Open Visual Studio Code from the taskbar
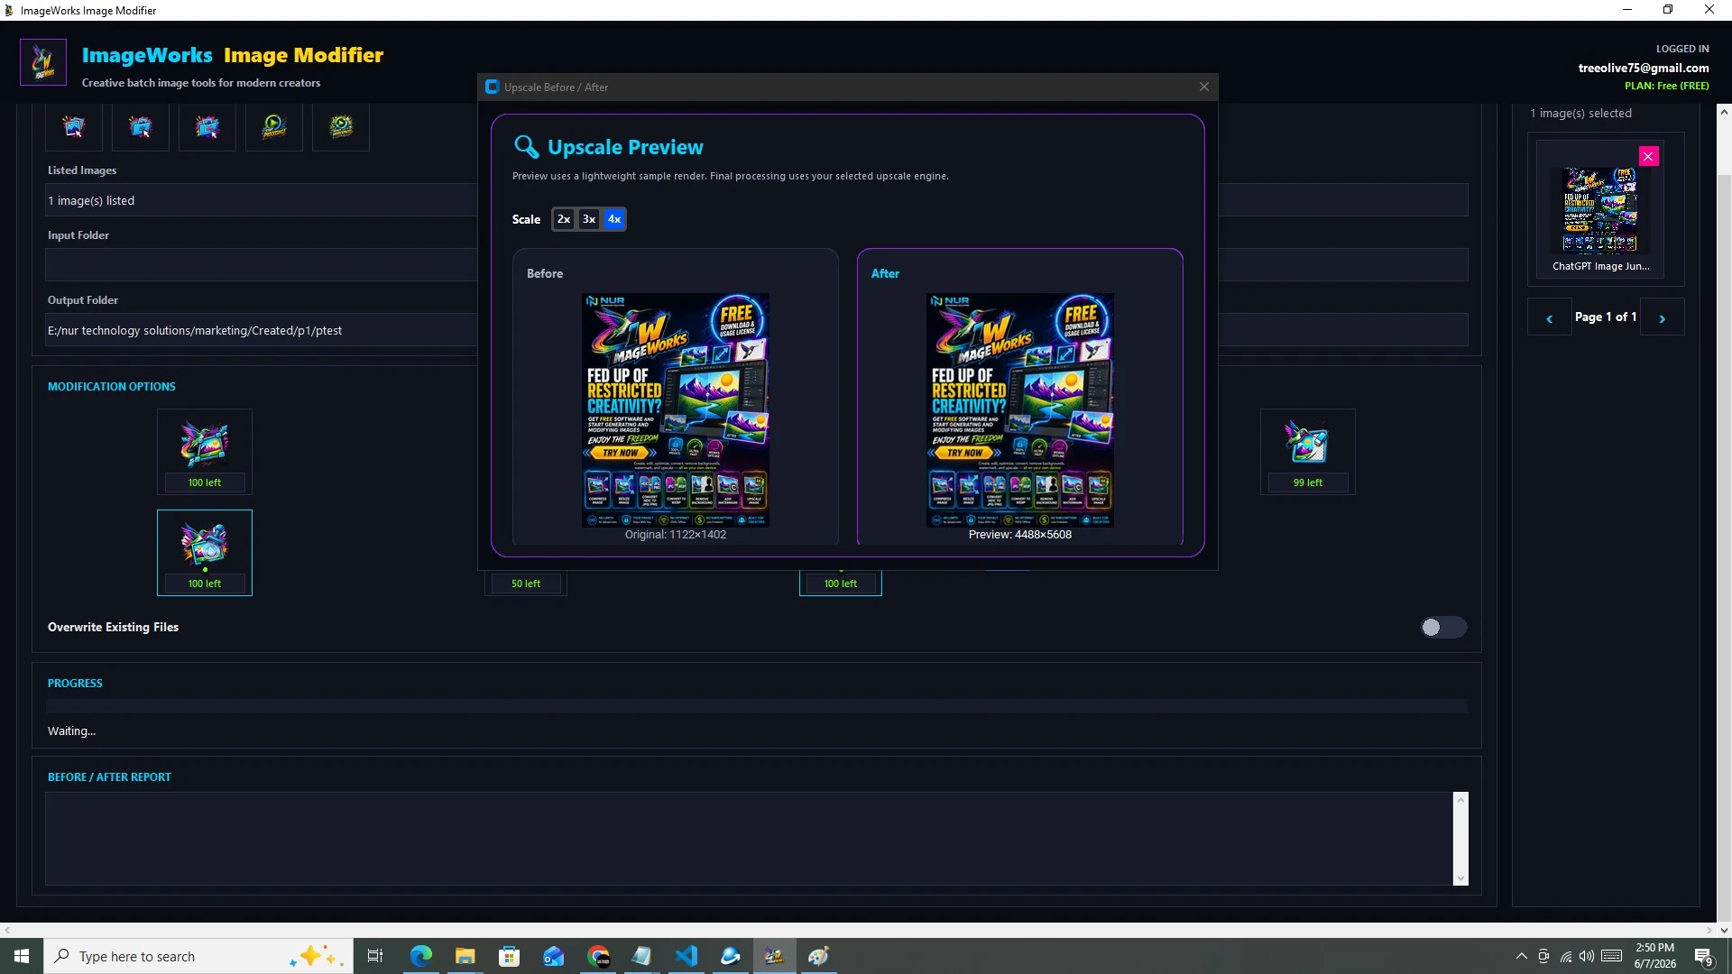This screenshot has height=974, width=1732. coord(686,956)
